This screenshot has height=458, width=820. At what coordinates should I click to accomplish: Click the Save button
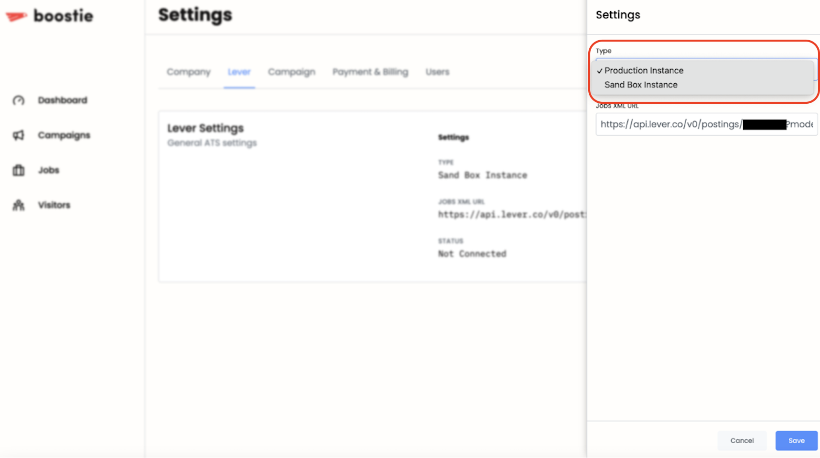pyautogui.click(x=796, y=440)
